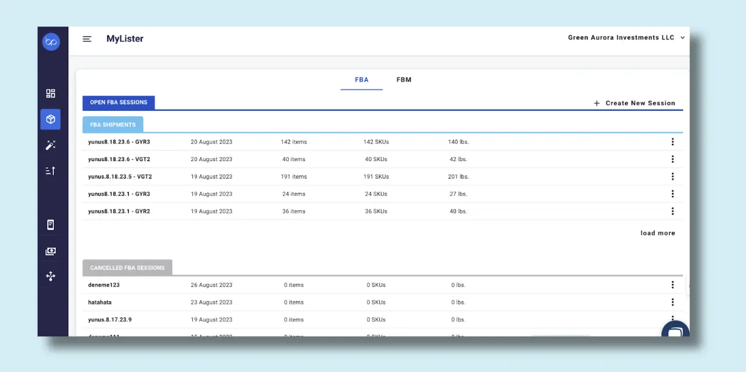Click the round logo in the sidebar
The width and height of the screenshot is (746, 372).
51,42
